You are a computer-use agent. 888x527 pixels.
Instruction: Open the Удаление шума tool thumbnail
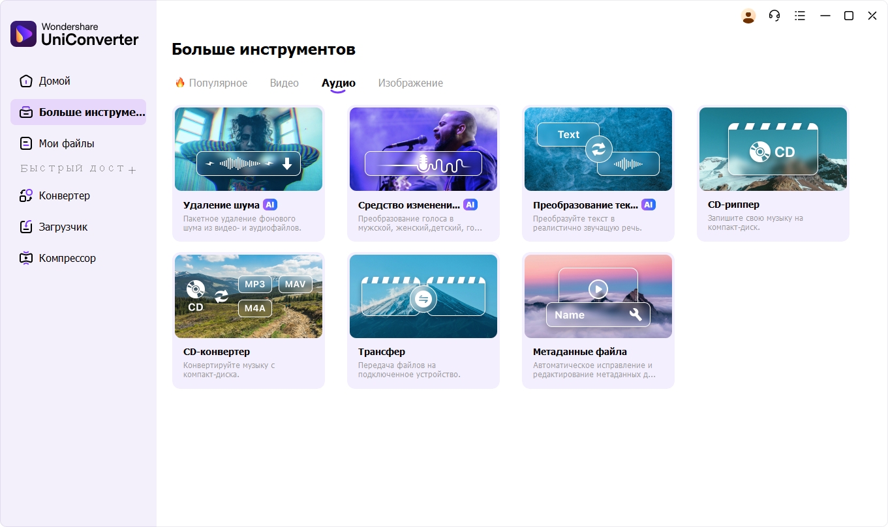(x=249, y=149)
